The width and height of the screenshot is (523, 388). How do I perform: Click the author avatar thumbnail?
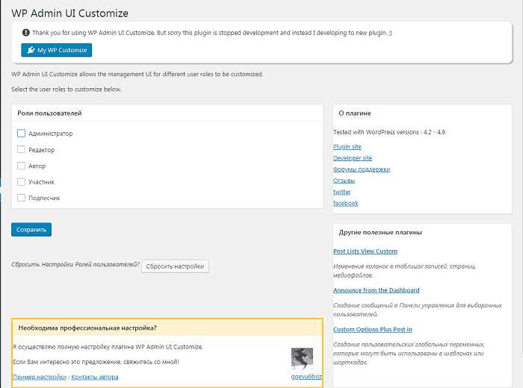coord(302,358)
